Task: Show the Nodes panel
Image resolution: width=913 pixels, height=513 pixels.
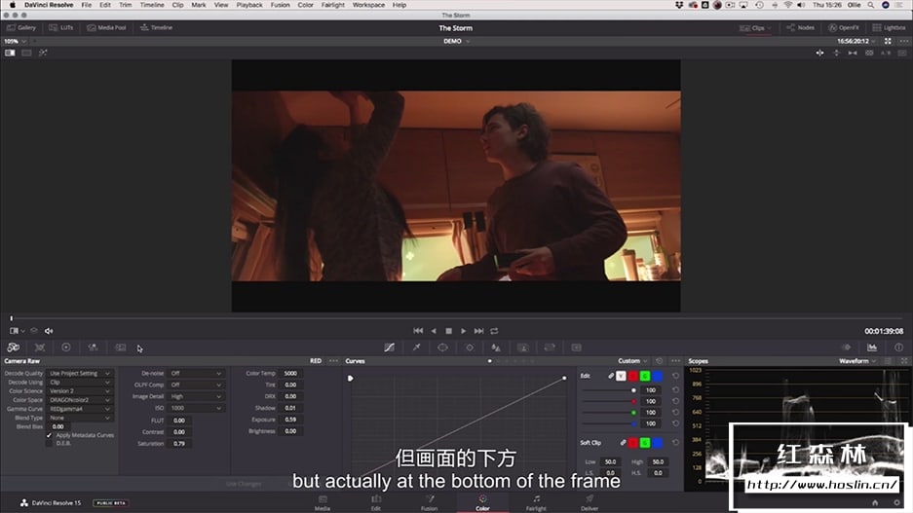Action: pos(801,27)
